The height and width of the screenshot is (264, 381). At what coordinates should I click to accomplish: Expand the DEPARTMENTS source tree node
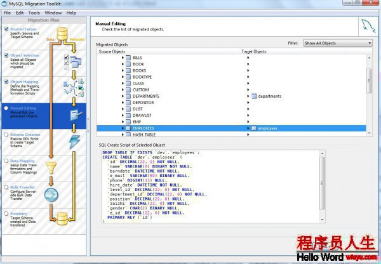coord(123,96)
